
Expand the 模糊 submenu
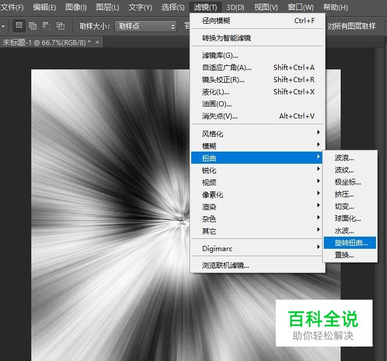(x=257, y=146)
